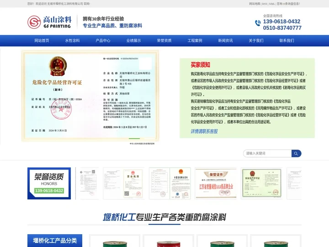This screenshot has width=329, height=247.
Task: Click the 买家须知 heading
Action: 201,64
